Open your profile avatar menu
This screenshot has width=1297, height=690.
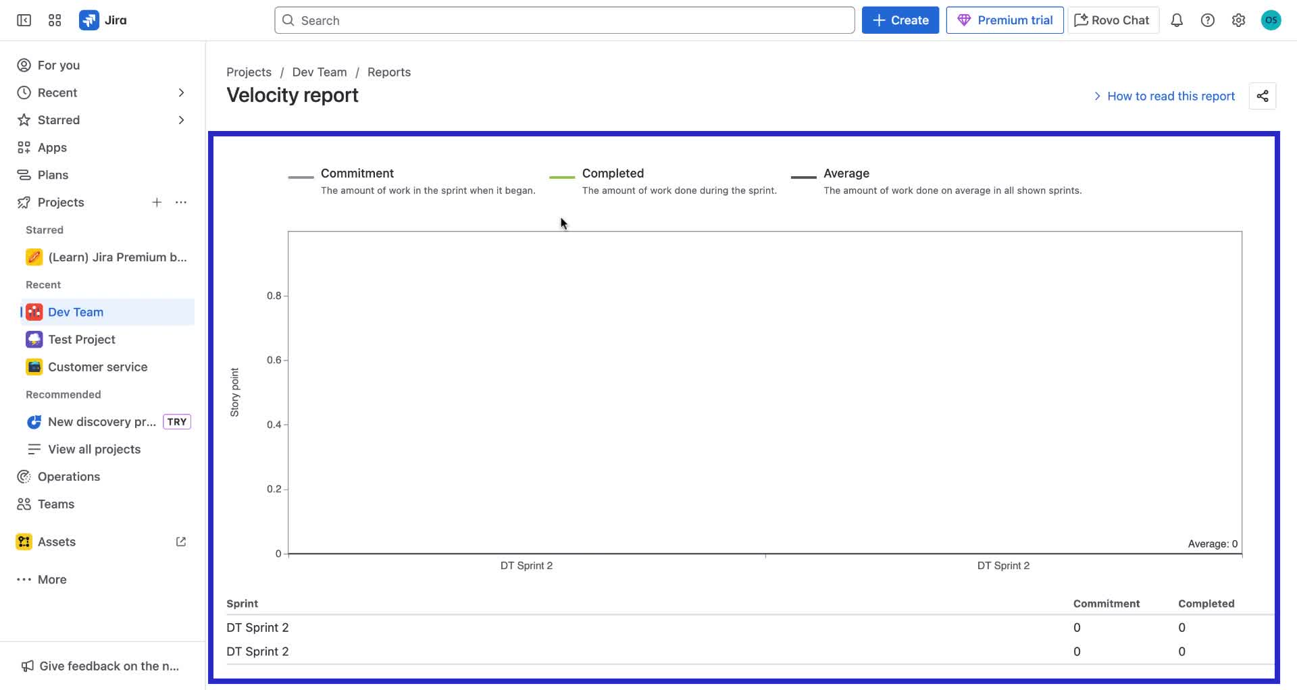tap(1271, 20)
